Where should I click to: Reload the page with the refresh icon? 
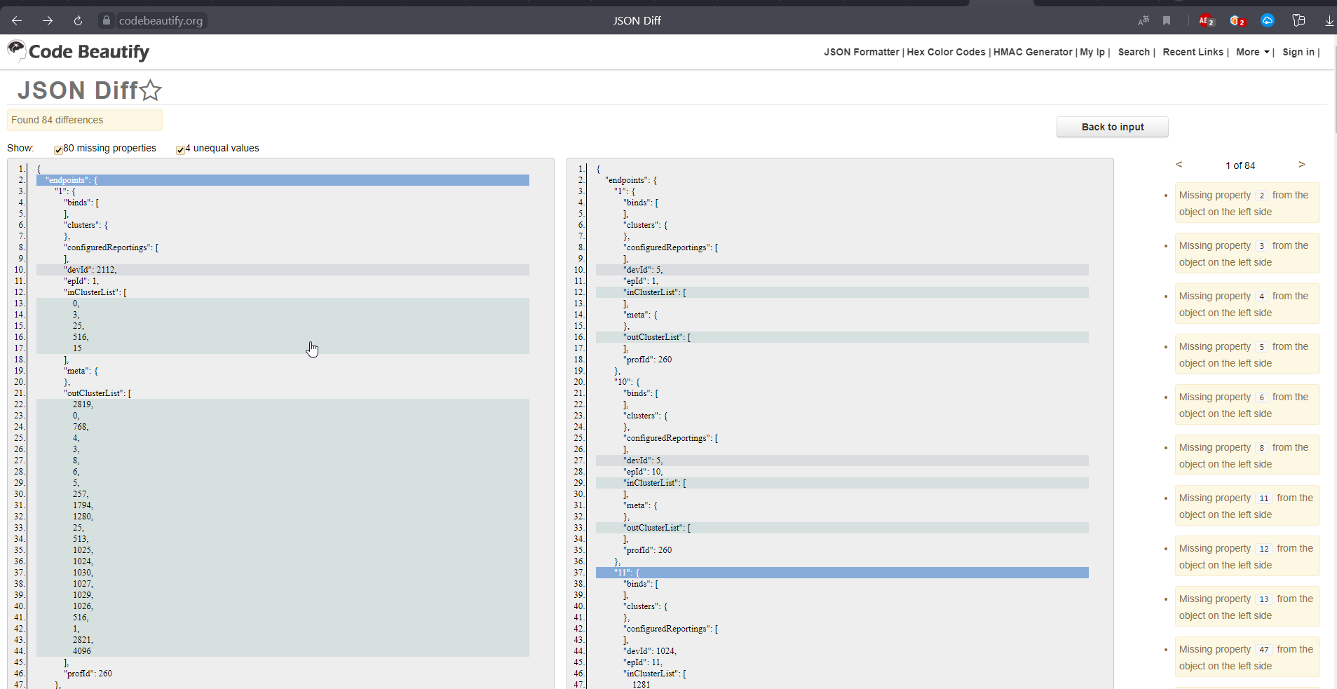click(78, 21)
